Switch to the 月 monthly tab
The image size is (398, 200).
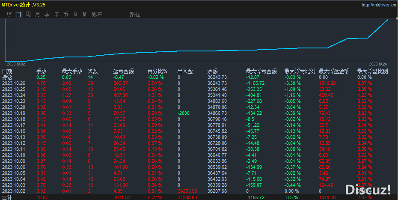[x=37, y=14]
